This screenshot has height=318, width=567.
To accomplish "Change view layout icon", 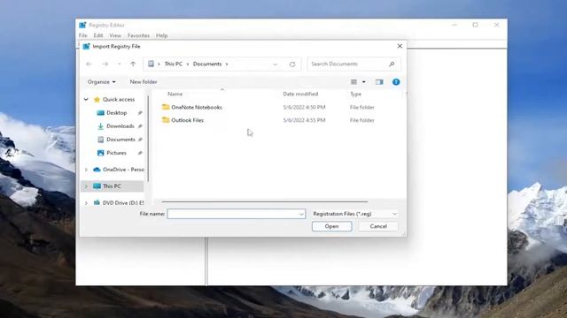I will (353, 82).
